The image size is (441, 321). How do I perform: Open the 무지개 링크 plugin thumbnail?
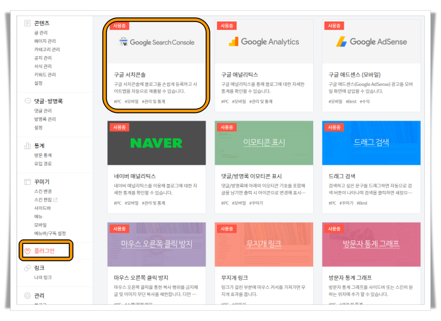click(x=264, y=245)
